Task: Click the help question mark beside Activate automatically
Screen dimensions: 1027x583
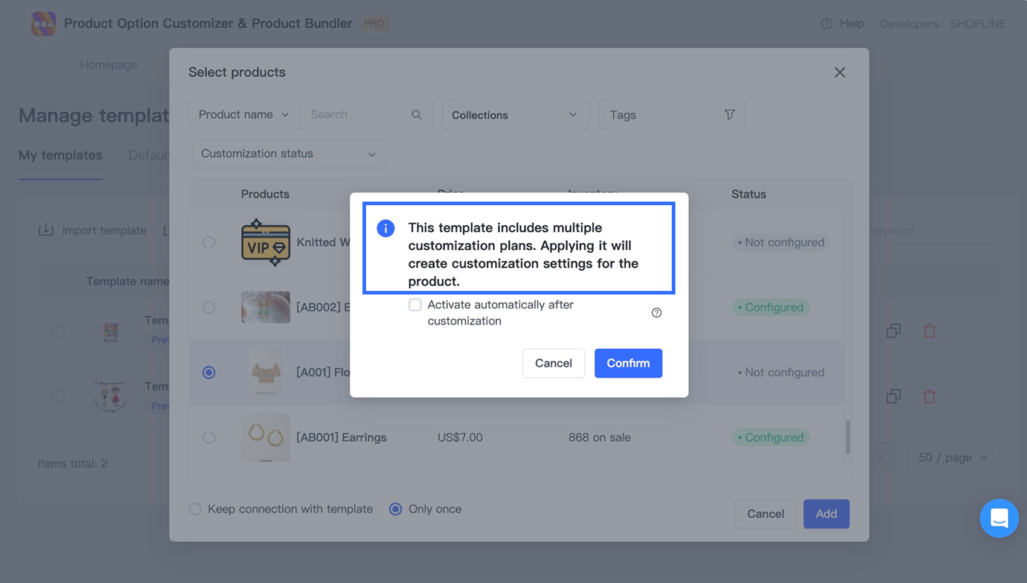Action: 657,313
